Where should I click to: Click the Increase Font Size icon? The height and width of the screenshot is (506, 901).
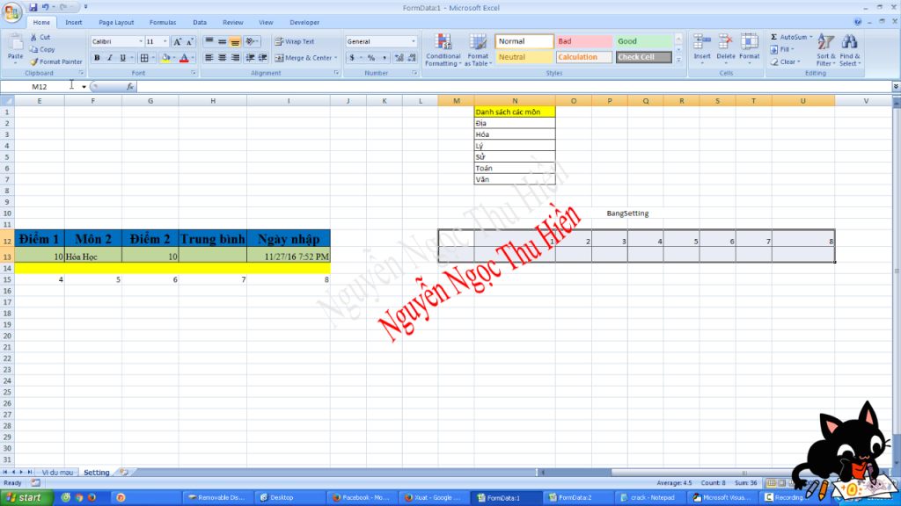[x=177, y=41]
